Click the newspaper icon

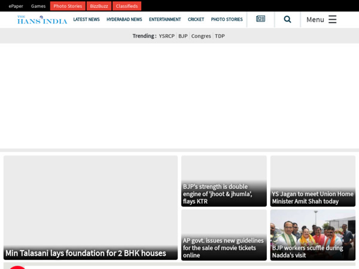click(x=260, y=19)
